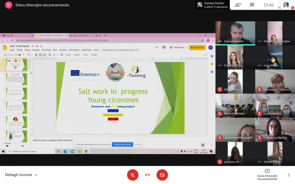Screen dimensions: 295x184
Task: Open the three-dot more options menu
Action: [x=288, y=175]
